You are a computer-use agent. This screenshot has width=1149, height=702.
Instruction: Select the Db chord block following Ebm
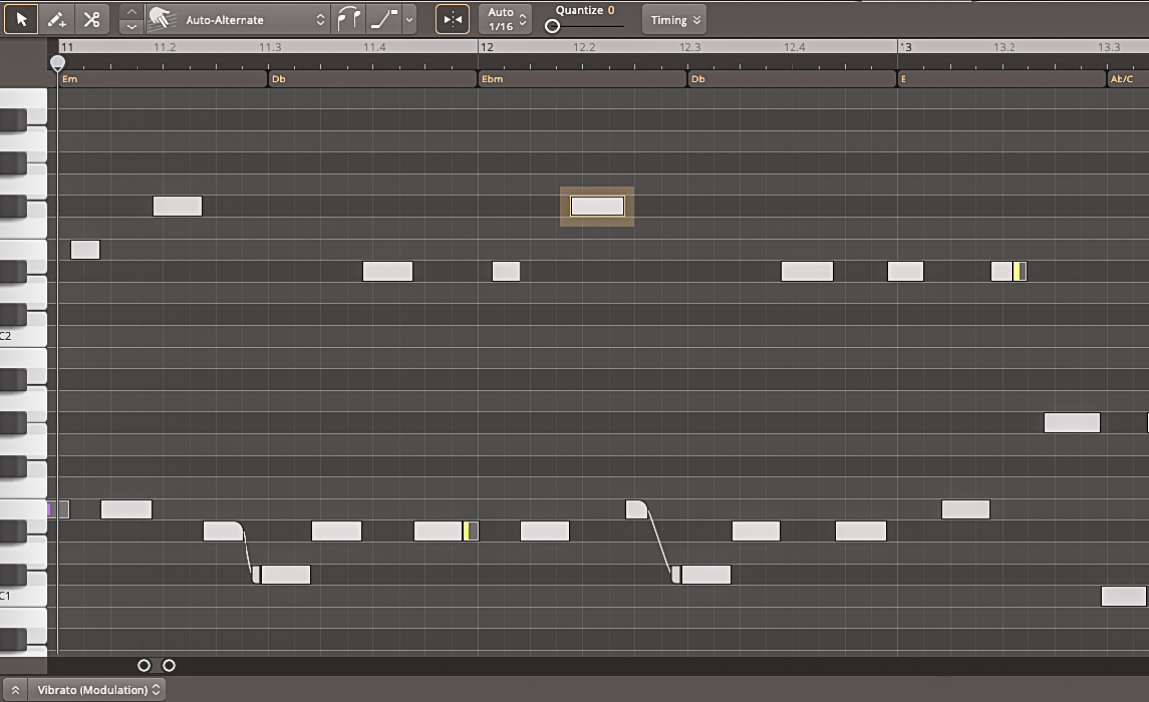pos(793,80)
